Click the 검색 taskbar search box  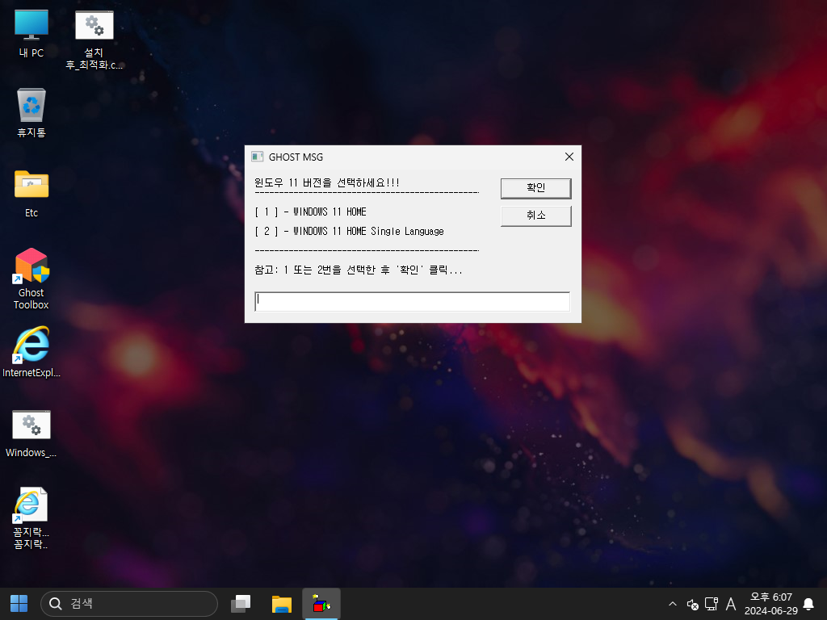(x=129, y=604)
